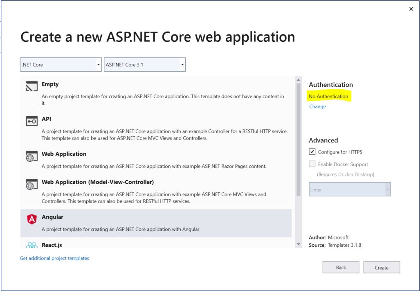
Task: Click the Change authentication link
Action: pyautogui.click(x=317, y=106)
